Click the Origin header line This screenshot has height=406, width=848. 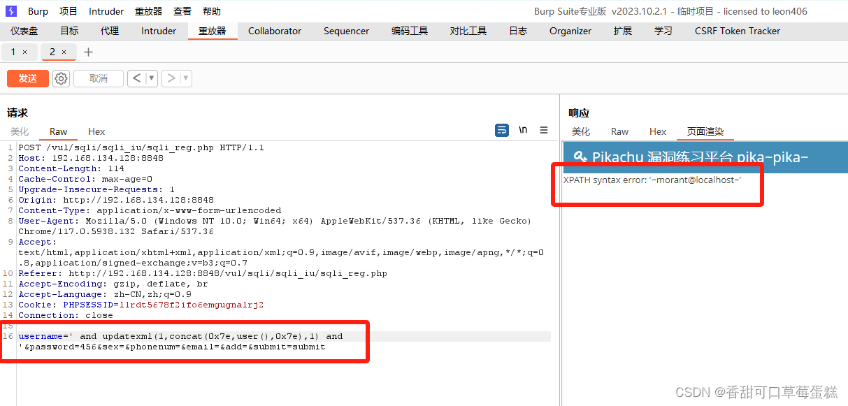[x=116, y=200]
